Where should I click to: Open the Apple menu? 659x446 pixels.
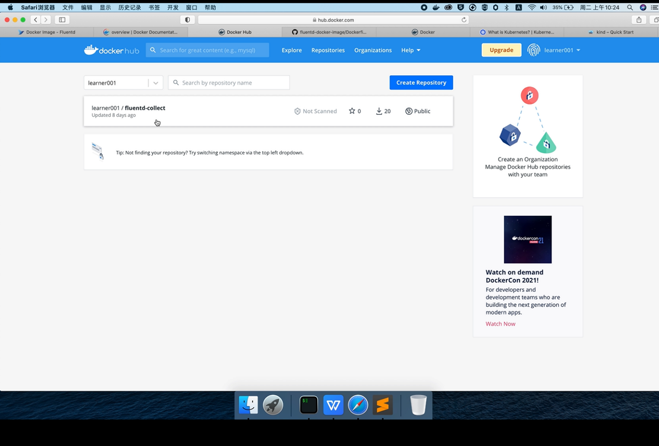(10, 7)
